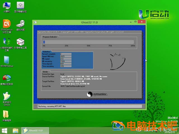Click the Source Partition Type:7 NTFS line
The width and height of the screenshot is (179, 134).
tap(84, 76)
